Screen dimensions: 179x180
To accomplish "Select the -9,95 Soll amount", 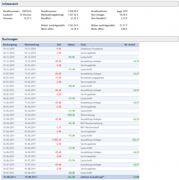I will (59, 49).
